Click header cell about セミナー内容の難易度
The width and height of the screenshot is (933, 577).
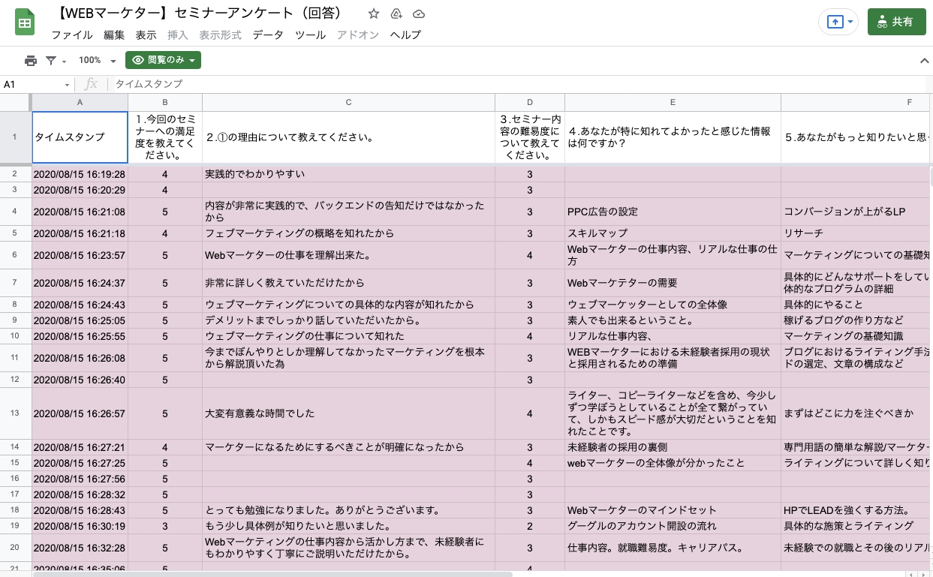coord(530,137)
